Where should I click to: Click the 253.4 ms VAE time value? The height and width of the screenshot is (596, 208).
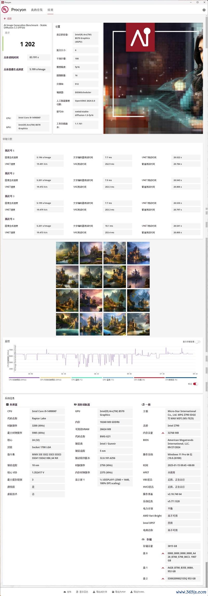(117, 233)
